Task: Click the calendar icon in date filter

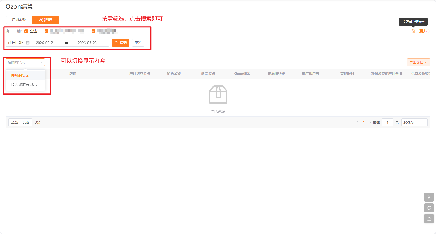Action: (28, 43)
